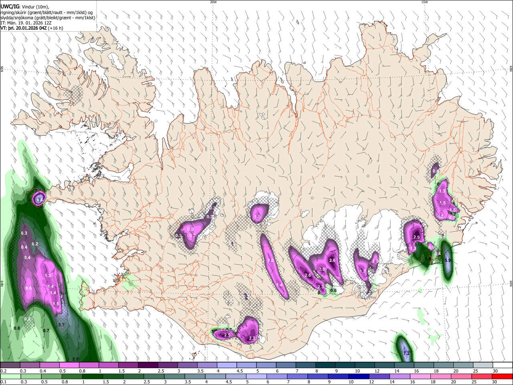Click the '3.7' precipitation value off the southwest

[61, 325]
